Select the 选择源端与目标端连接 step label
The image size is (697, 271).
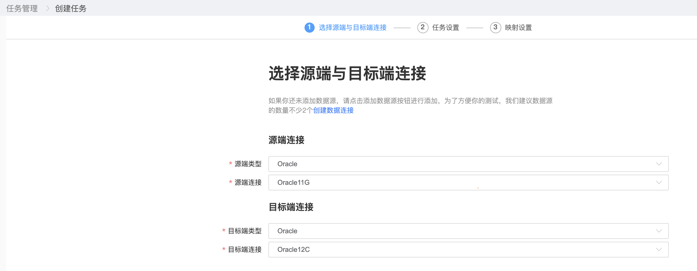click(352, 27)
